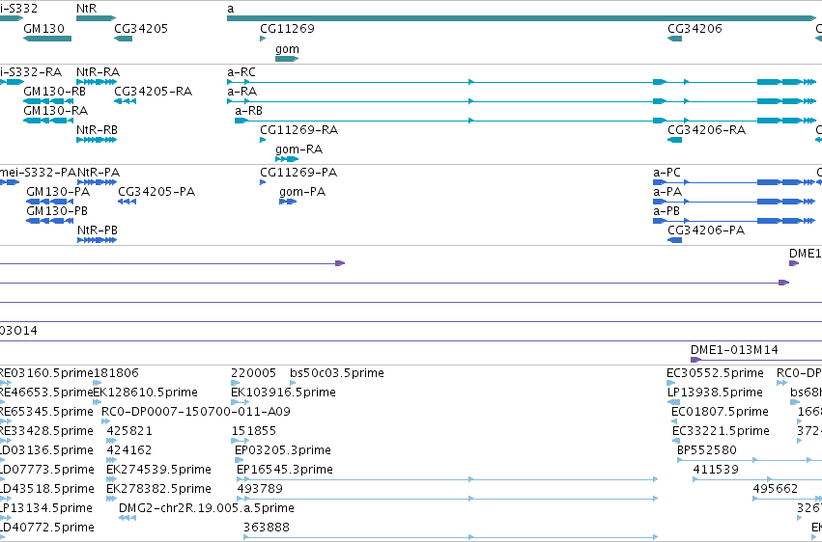Select bs50c03.5prime EST
The width and height of the screenshot is (822, 542).
coord(293,383)
